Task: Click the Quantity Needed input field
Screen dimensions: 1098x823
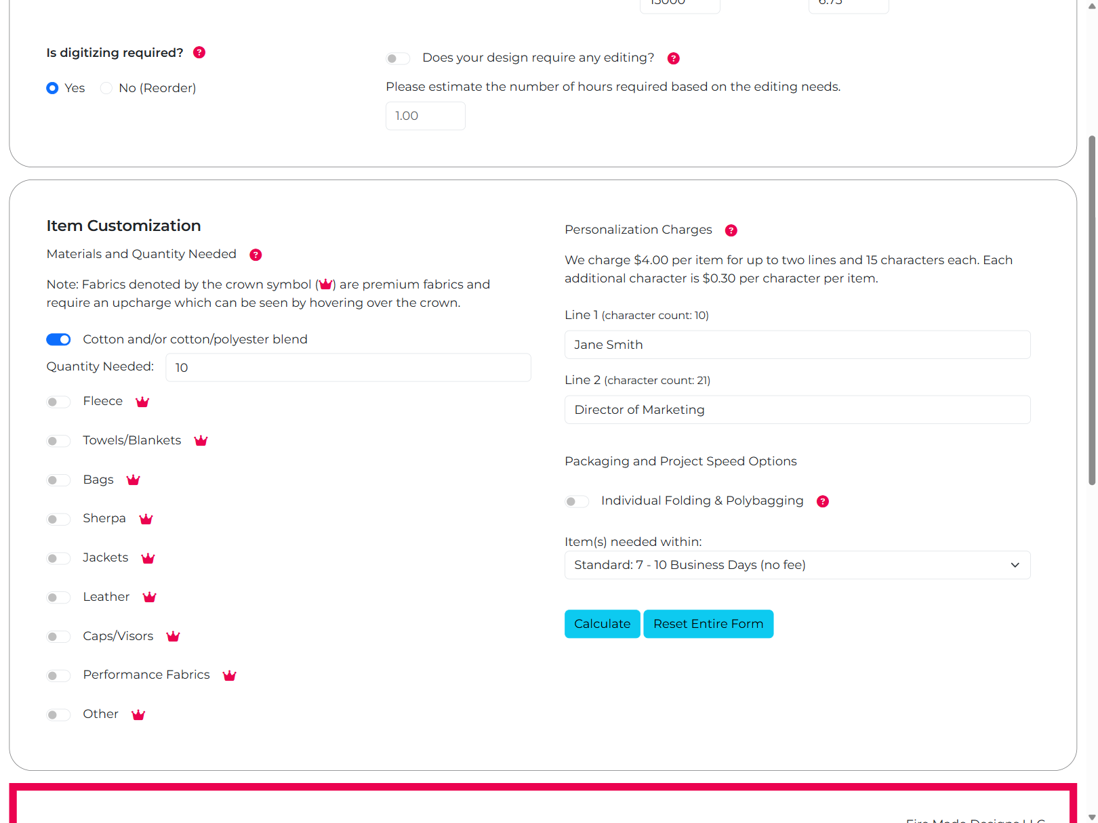Action: coord(348,368)
